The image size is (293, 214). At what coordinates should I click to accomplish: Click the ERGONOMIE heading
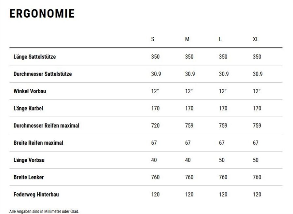(x=42, y=13)
